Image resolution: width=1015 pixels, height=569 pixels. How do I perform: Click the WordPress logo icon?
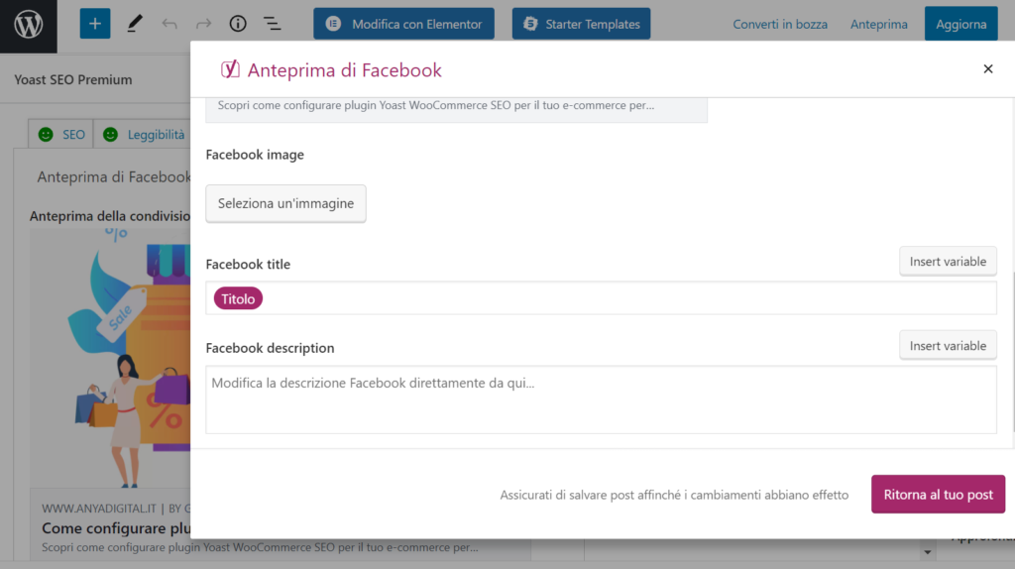[x=29, y=24]
